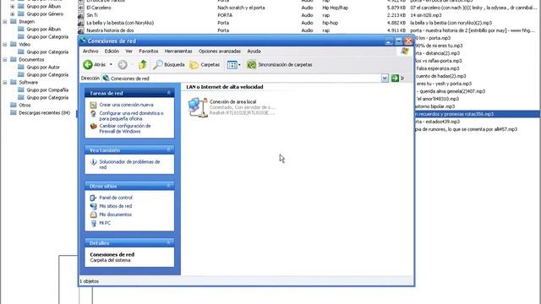The image size is (541, 304).
Task: Expand the address bar dropdown arrow
Action: coord(385,79)
